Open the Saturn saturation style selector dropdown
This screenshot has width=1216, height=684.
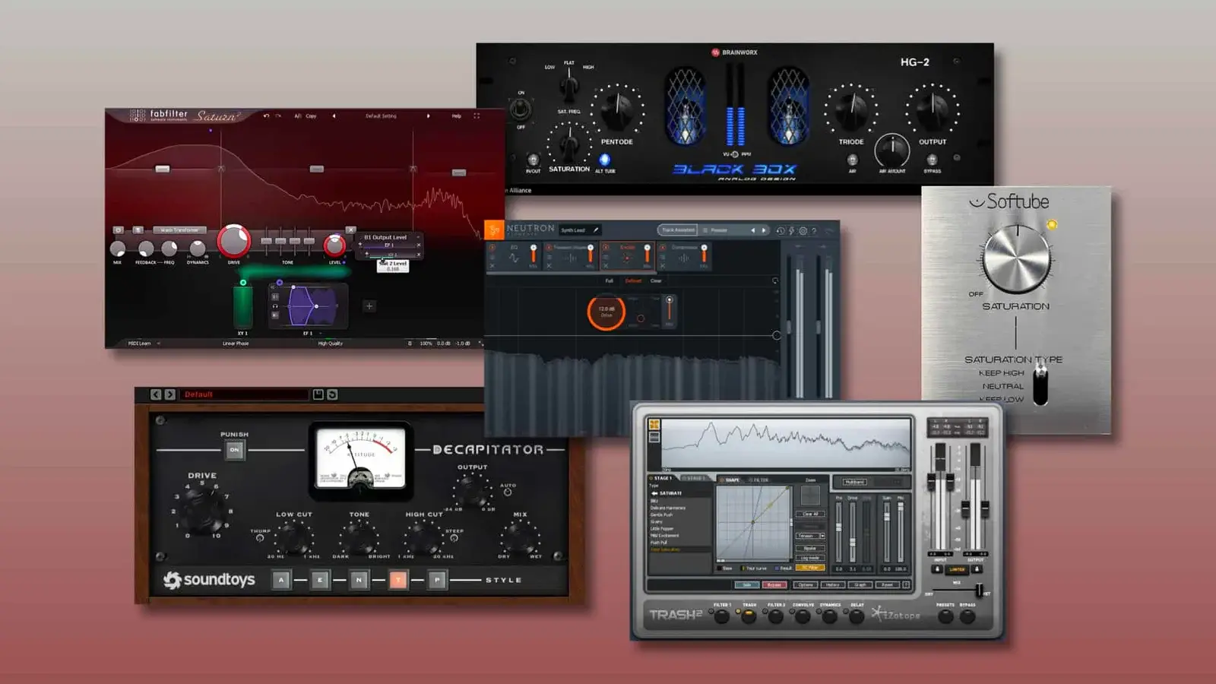(179, 230)
